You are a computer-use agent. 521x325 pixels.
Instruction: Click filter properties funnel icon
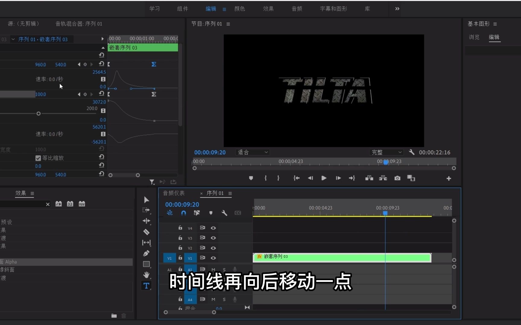[152, 182]
